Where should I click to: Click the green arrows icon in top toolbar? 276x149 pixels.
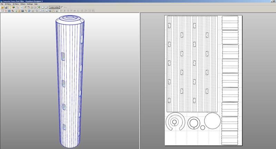[x=39, y=7]
